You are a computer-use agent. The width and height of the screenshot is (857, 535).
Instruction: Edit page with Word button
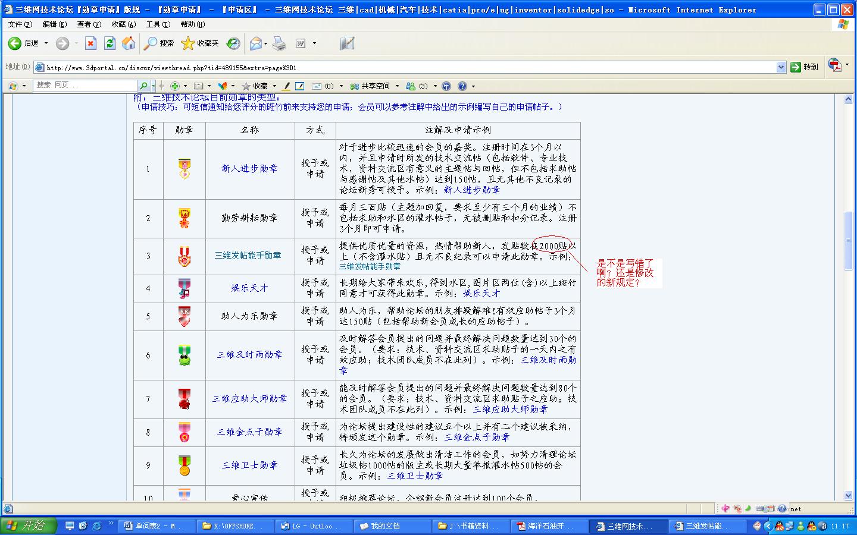(301, 43)
